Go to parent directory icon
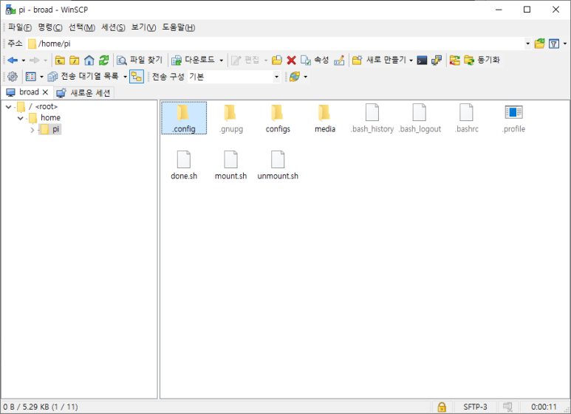 pos(61,60)
